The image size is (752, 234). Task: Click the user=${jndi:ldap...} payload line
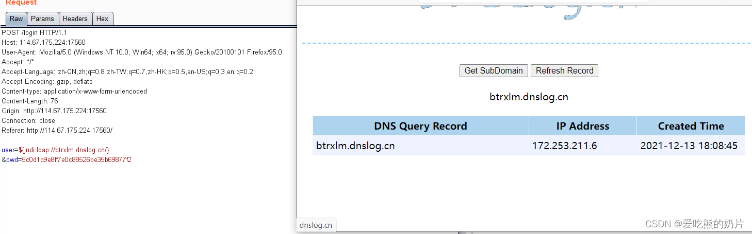(55, 150)
